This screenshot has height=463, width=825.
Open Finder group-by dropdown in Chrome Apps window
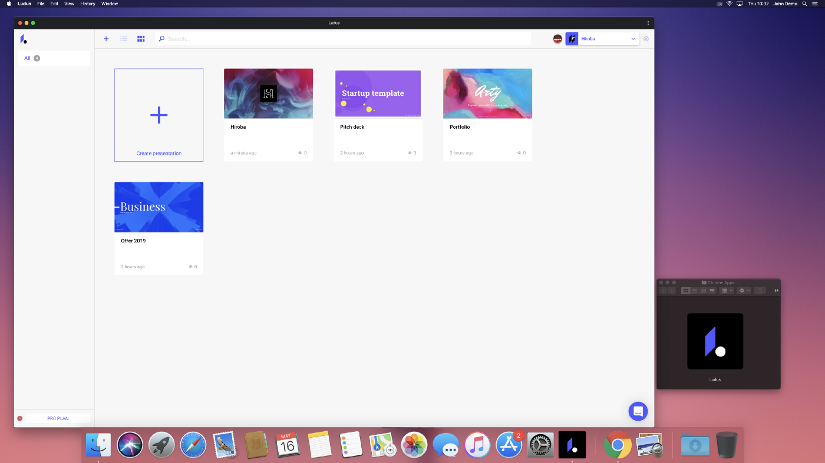click(727, 291)
